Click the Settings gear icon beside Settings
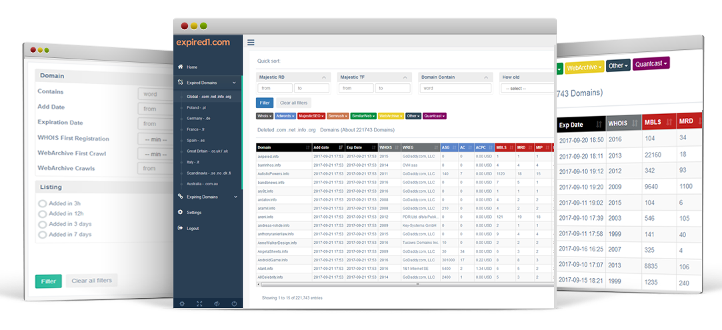722x330 pixels. 181,212
